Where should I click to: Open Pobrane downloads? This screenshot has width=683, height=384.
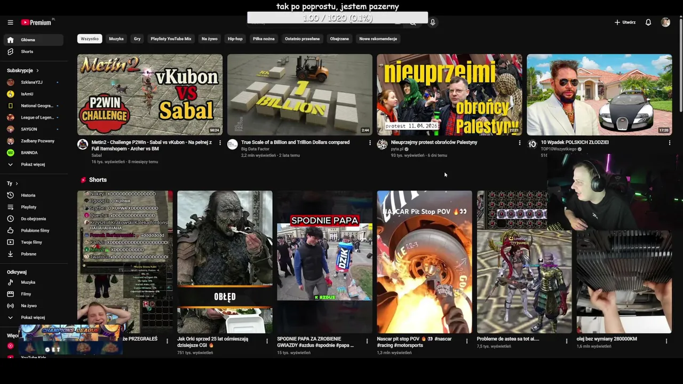tap(33, 254)
